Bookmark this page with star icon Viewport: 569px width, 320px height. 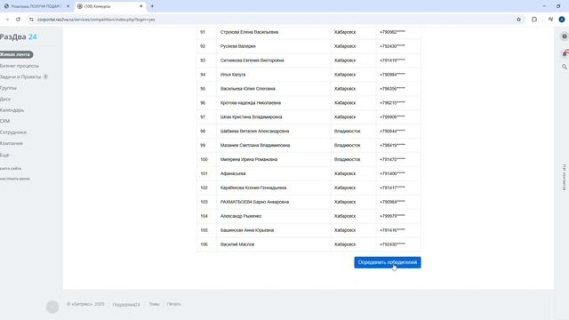coord(518,20)
